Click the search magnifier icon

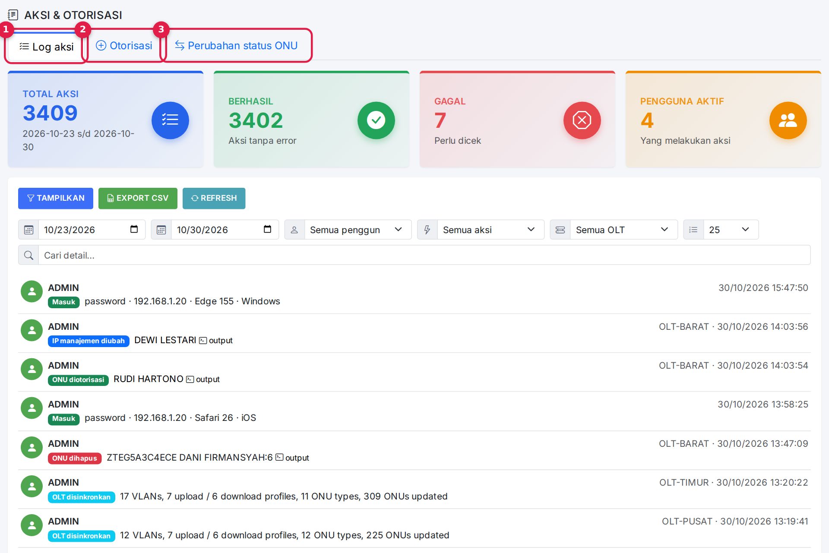tap(28, 255)
